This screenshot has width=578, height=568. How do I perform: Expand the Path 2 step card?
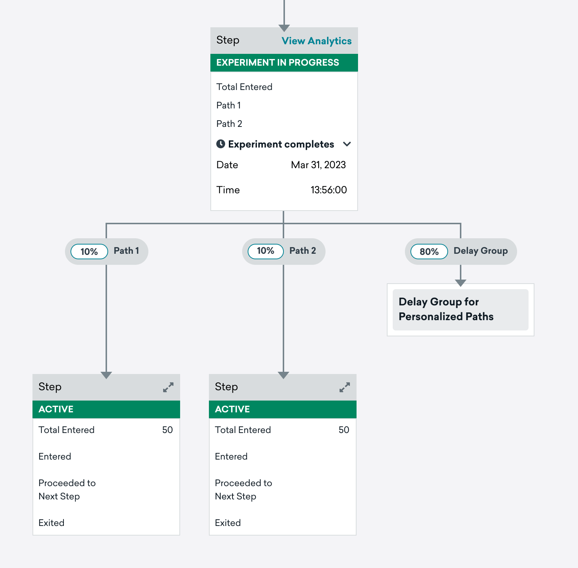[x=345, y=387]
